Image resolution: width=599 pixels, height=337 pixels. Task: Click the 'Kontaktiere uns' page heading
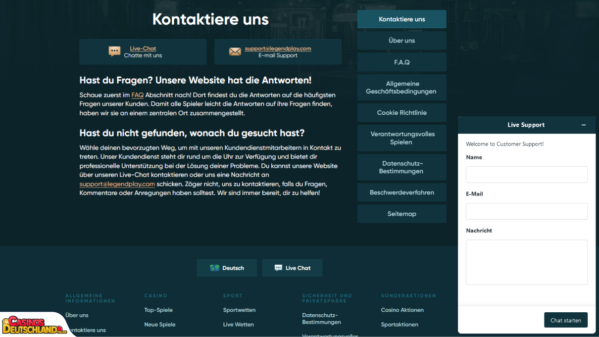(x=210, y=19)
